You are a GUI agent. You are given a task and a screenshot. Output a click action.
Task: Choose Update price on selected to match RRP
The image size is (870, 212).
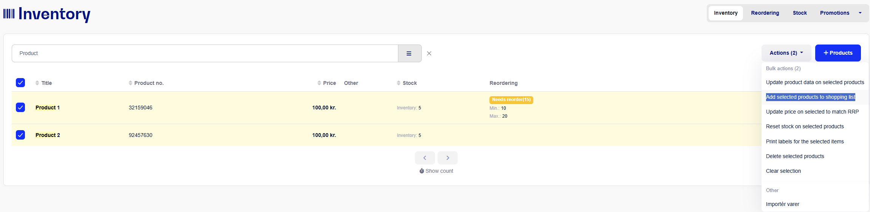coord(815,112)
